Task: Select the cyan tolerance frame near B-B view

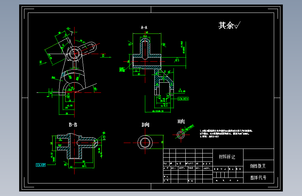Action: point(41,165)
